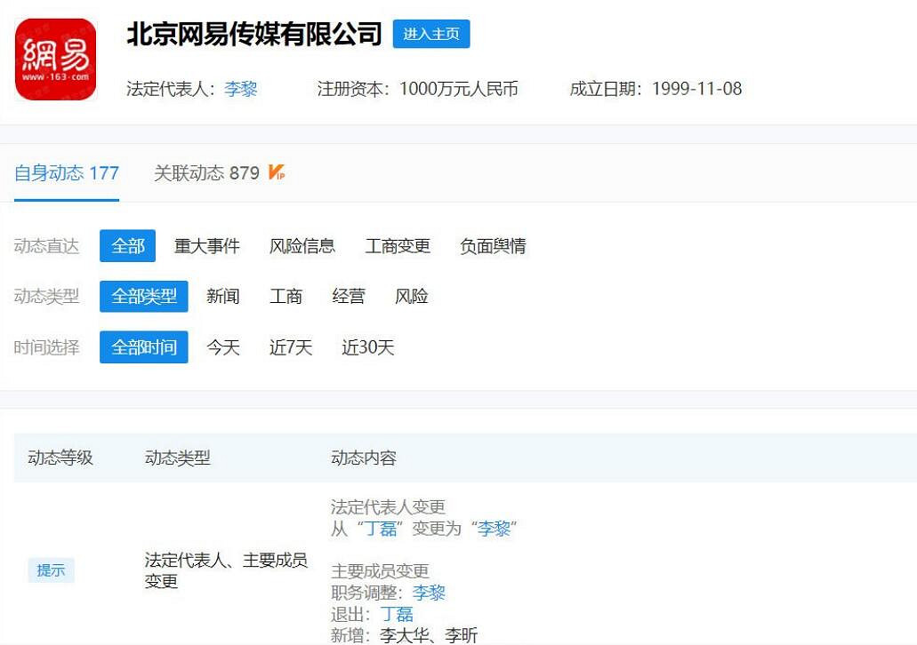
Task: Select the 近7天 time range
Action: click(290, 348)
